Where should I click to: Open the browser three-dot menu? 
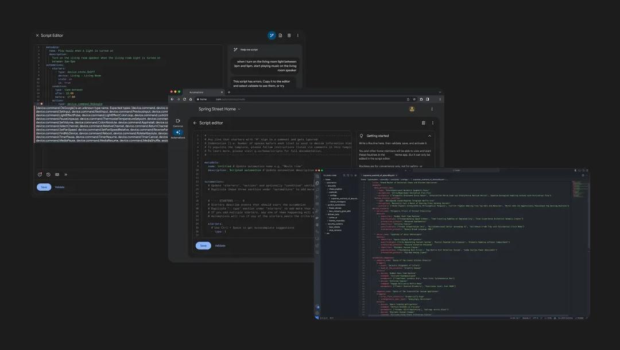pyautogui.click(x=440, y=99)
